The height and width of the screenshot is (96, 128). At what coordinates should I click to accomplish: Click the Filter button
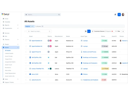click(x=118, y=31)
